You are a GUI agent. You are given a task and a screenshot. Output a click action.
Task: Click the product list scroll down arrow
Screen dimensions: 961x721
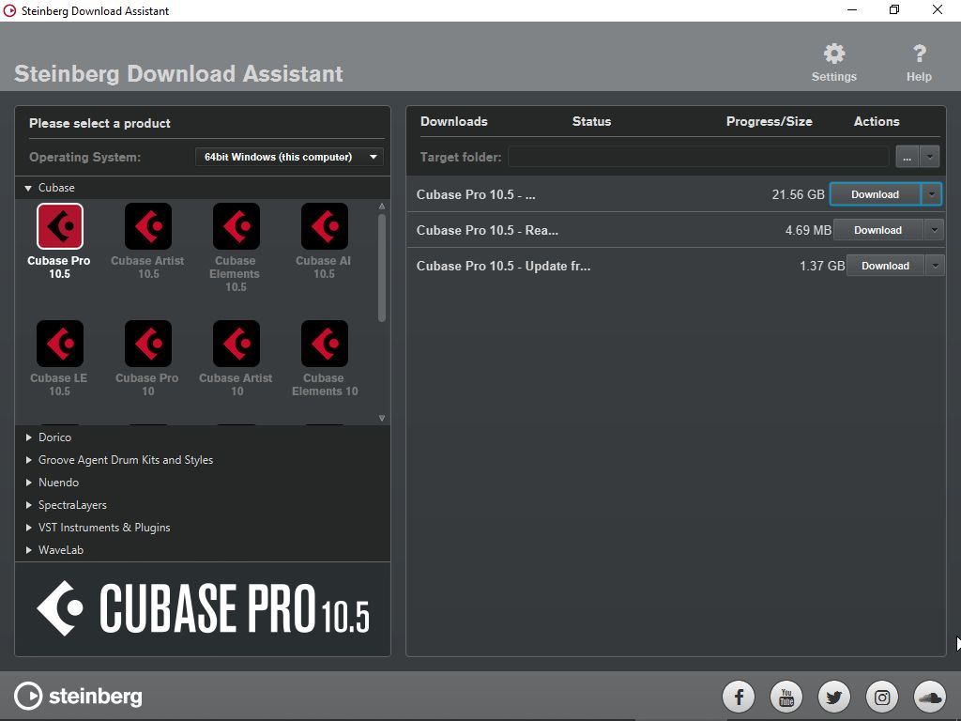(382, 418)
